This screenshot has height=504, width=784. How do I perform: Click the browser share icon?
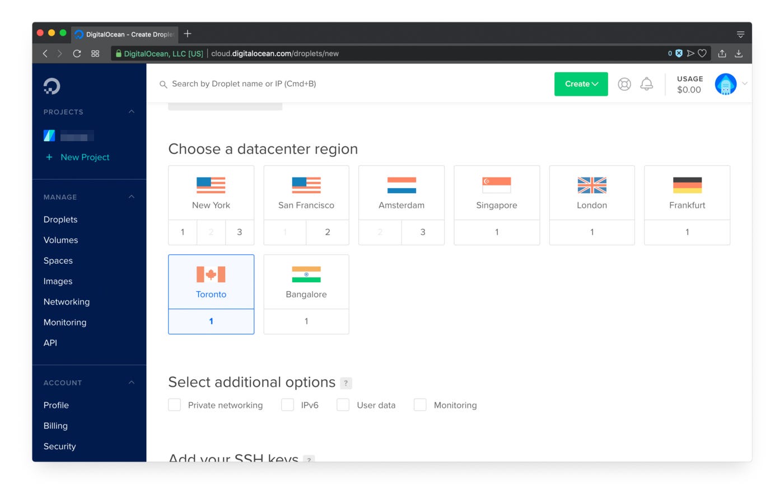(x=722, y=53)
